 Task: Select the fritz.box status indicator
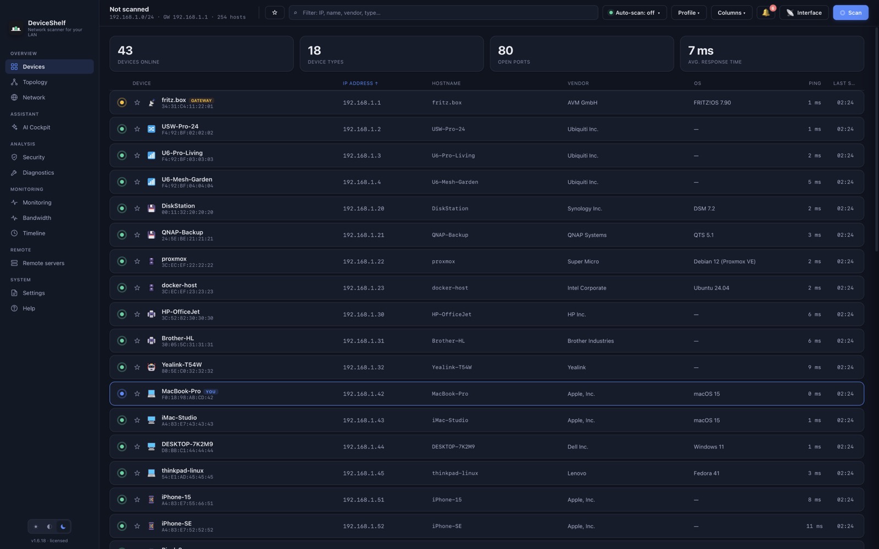coord(122,103)
